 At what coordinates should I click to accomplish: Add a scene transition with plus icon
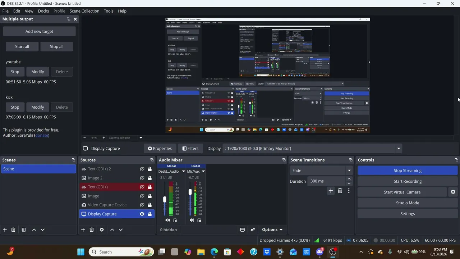point(331,191)
